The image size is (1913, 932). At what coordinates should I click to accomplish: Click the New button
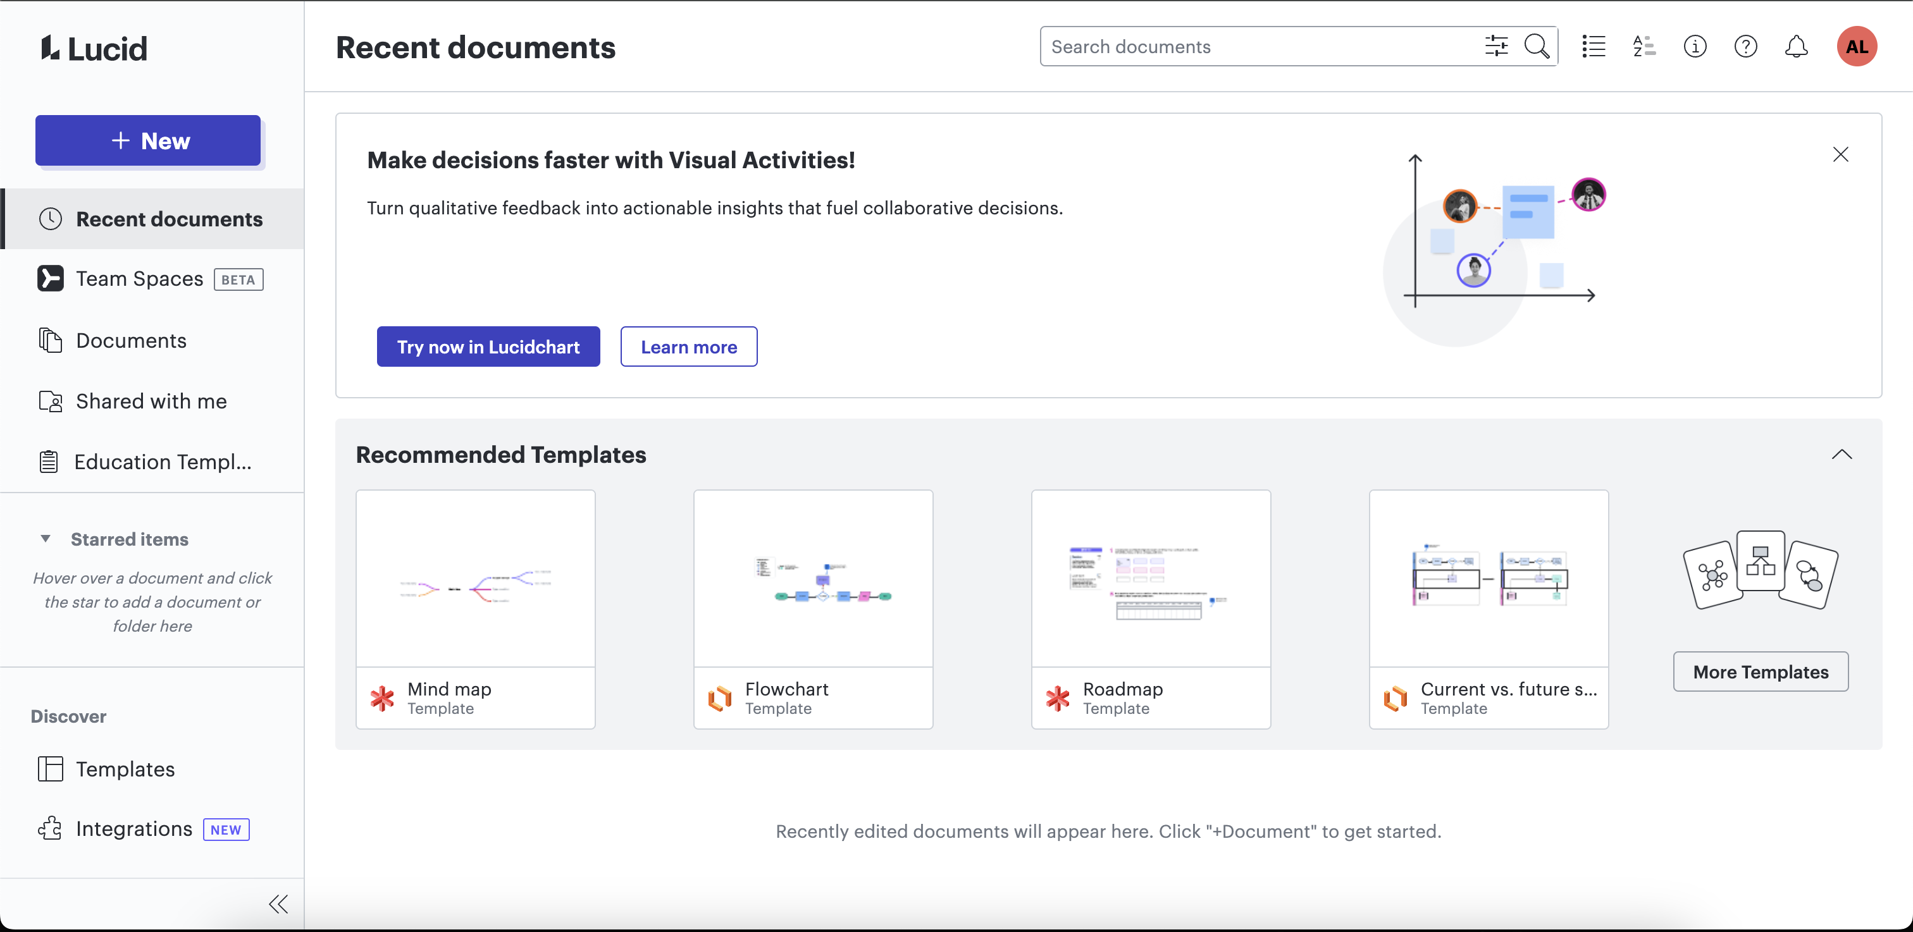148,140
